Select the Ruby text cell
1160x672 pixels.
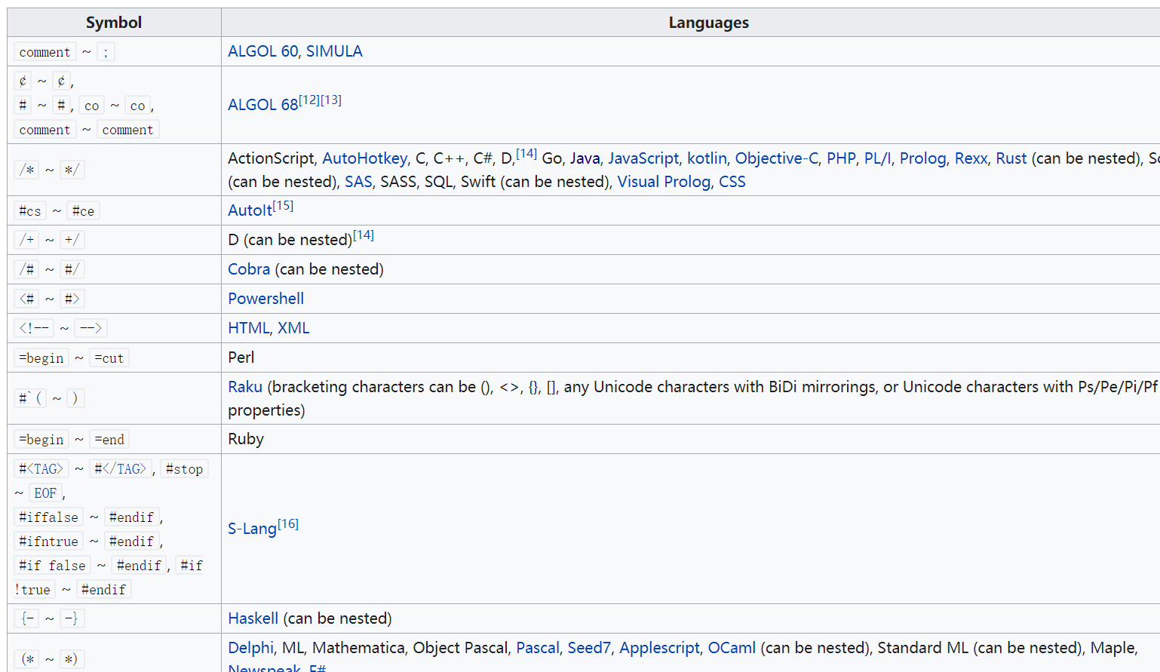pos(246,439)
